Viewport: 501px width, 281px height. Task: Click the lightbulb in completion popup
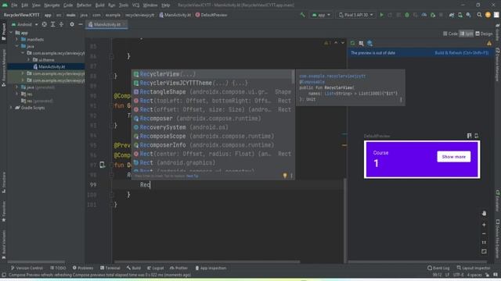coord(285,176)
